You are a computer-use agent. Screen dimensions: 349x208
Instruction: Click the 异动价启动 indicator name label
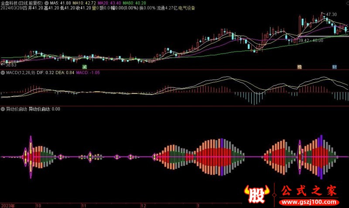(16, 109)
